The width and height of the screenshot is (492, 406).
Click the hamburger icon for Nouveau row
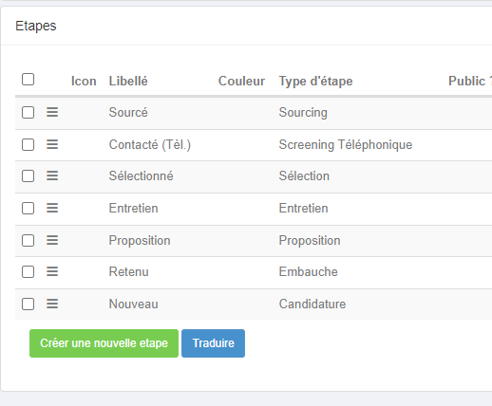(52, 304)
